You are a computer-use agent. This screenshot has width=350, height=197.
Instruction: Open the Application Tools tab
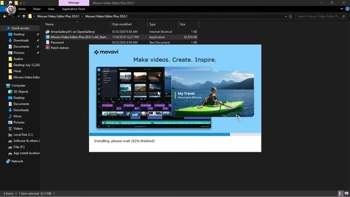[x=74, y=9]
